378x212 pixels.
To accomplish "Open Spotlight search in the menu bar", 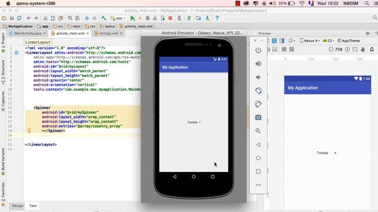I will click(x=367, y=4).
